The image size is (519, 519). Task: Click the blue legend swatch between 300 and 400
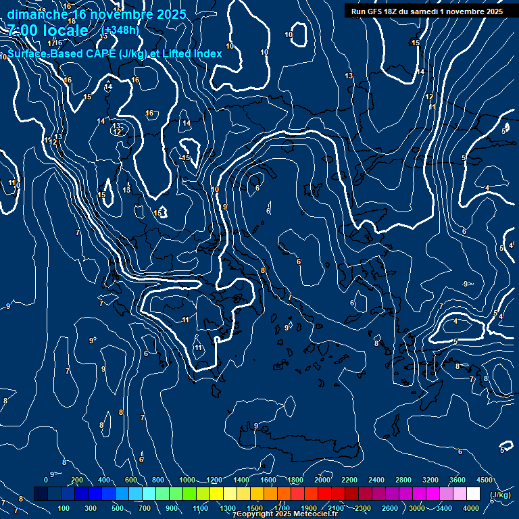point(95,493)
